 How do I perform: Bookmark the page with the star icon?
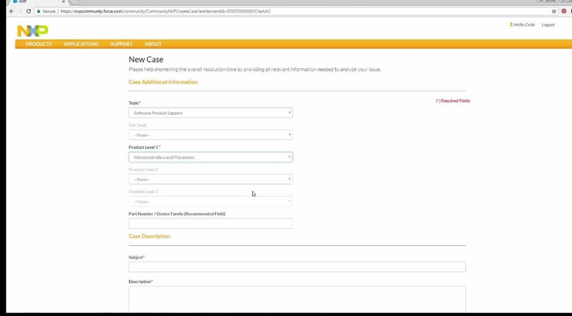(x=554, y=11)
